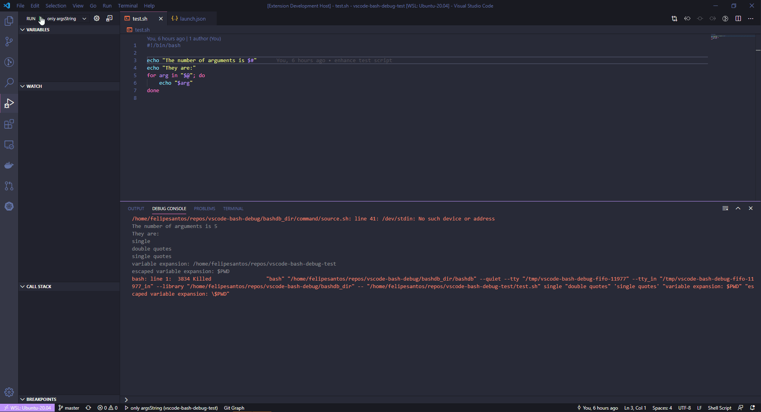This screenshot has height=412, width=761.
Task: Close the test.sh editor tab
Action: pos(161,19)
